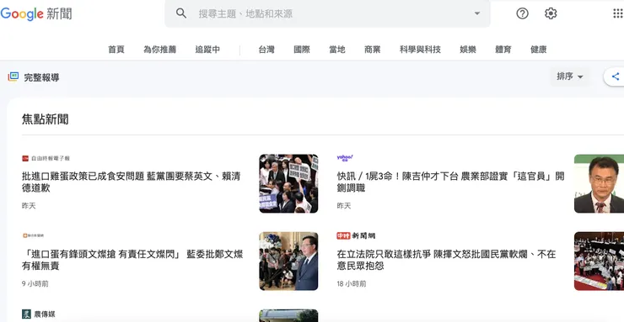Viewport: 624px width, 322px height.
Task: Switch to the 科學與科技 tab
Action: pyautogui.click(x=420, y=50)
